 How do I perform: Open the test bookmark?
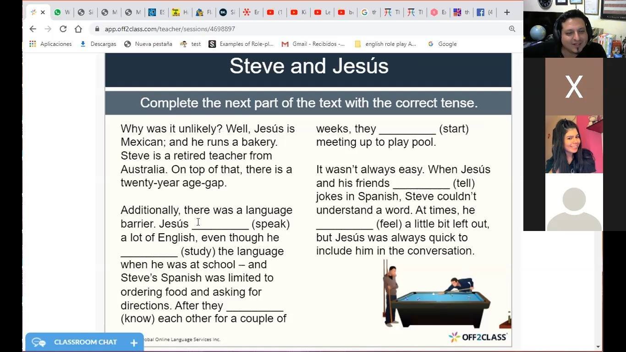point(190,44)
